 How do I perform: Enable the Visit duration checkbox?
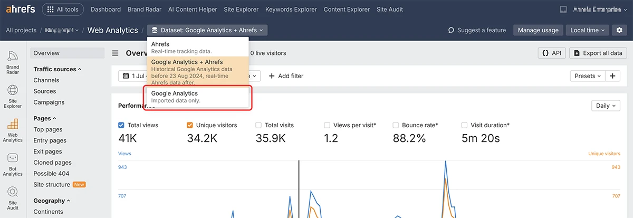coord(464,125)
